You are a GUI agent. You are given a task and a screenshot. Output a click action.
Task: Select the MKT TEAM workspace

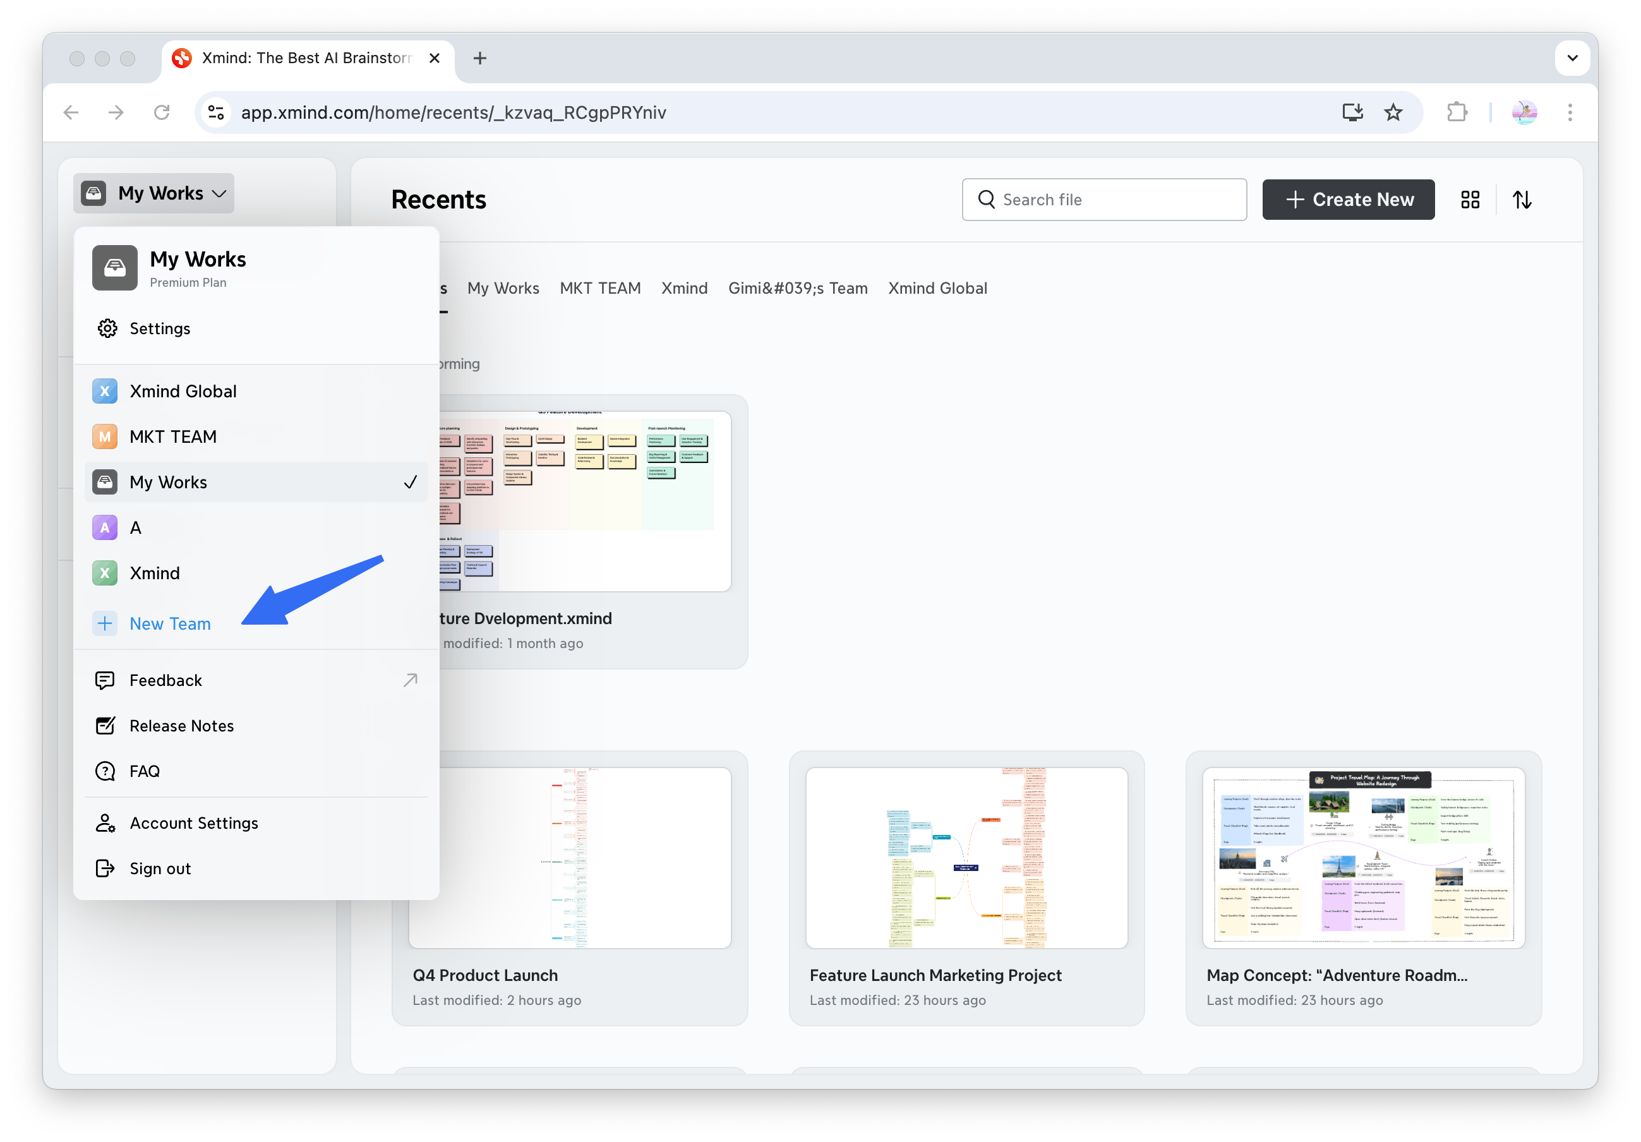click(256, 436)
